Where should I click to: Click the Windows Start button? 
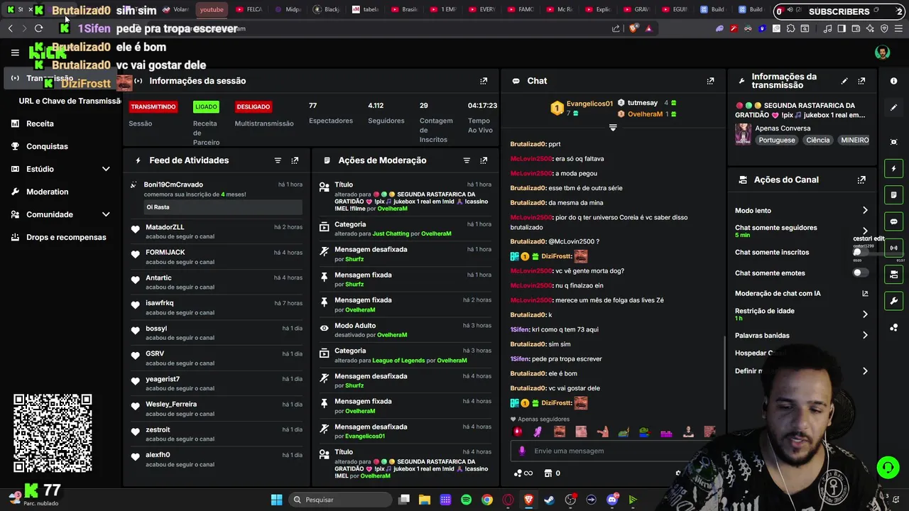point(276,500)
